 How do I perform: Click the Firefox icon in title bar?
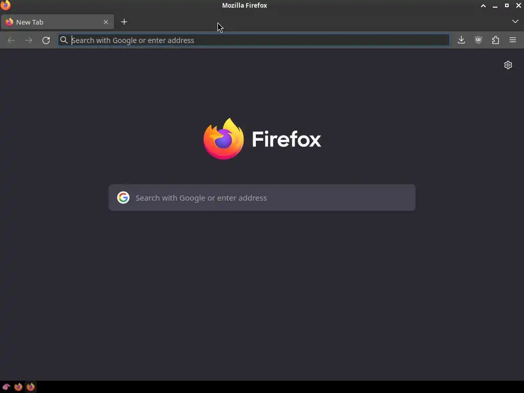coord(6,5)
